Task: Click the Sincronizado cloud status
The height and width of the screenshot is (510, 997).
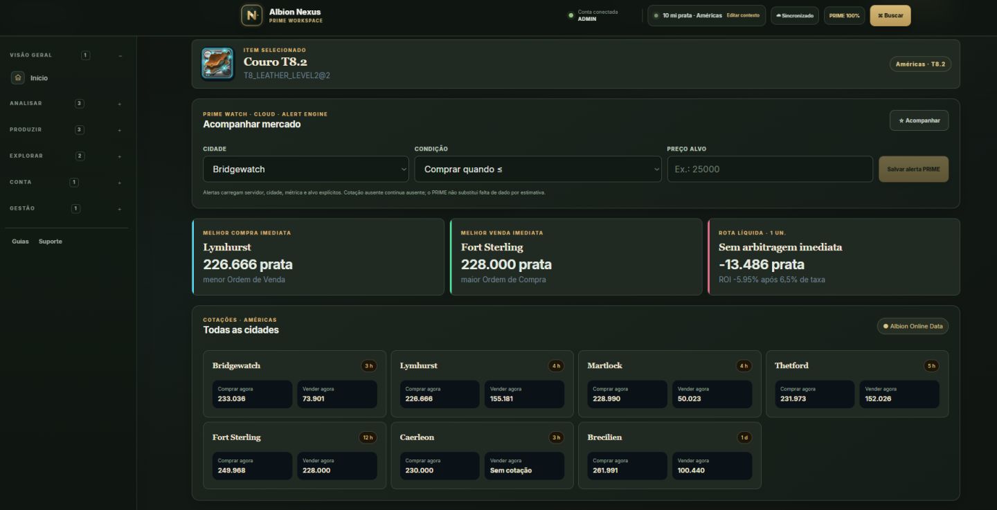Action: pos(795,15)
